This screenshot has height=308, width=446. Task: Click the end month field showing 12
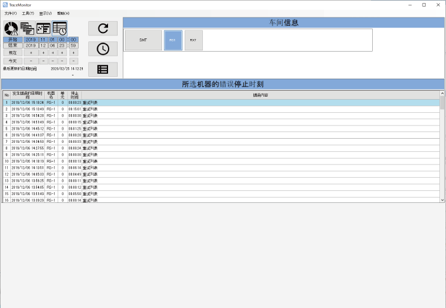click(43, 46)
